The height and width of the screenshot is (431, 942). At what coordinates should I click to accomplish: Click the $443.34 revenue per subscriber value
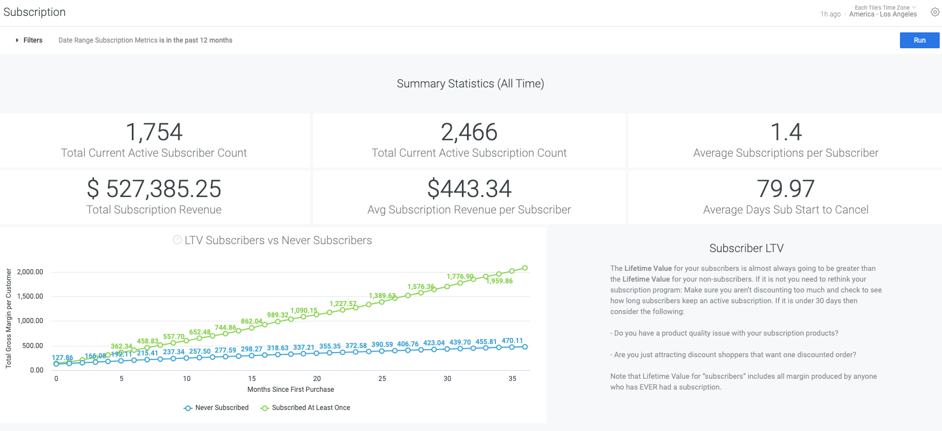(469, 189)
